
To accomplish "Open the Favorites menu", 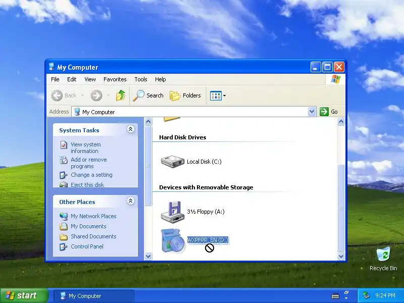I will coord(115,79).
